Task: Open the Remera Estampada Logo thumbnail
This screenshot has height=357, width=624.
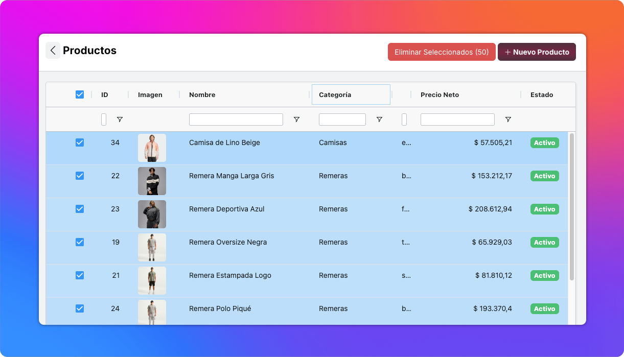Action: pyautogui.click(x=152, y=280)
